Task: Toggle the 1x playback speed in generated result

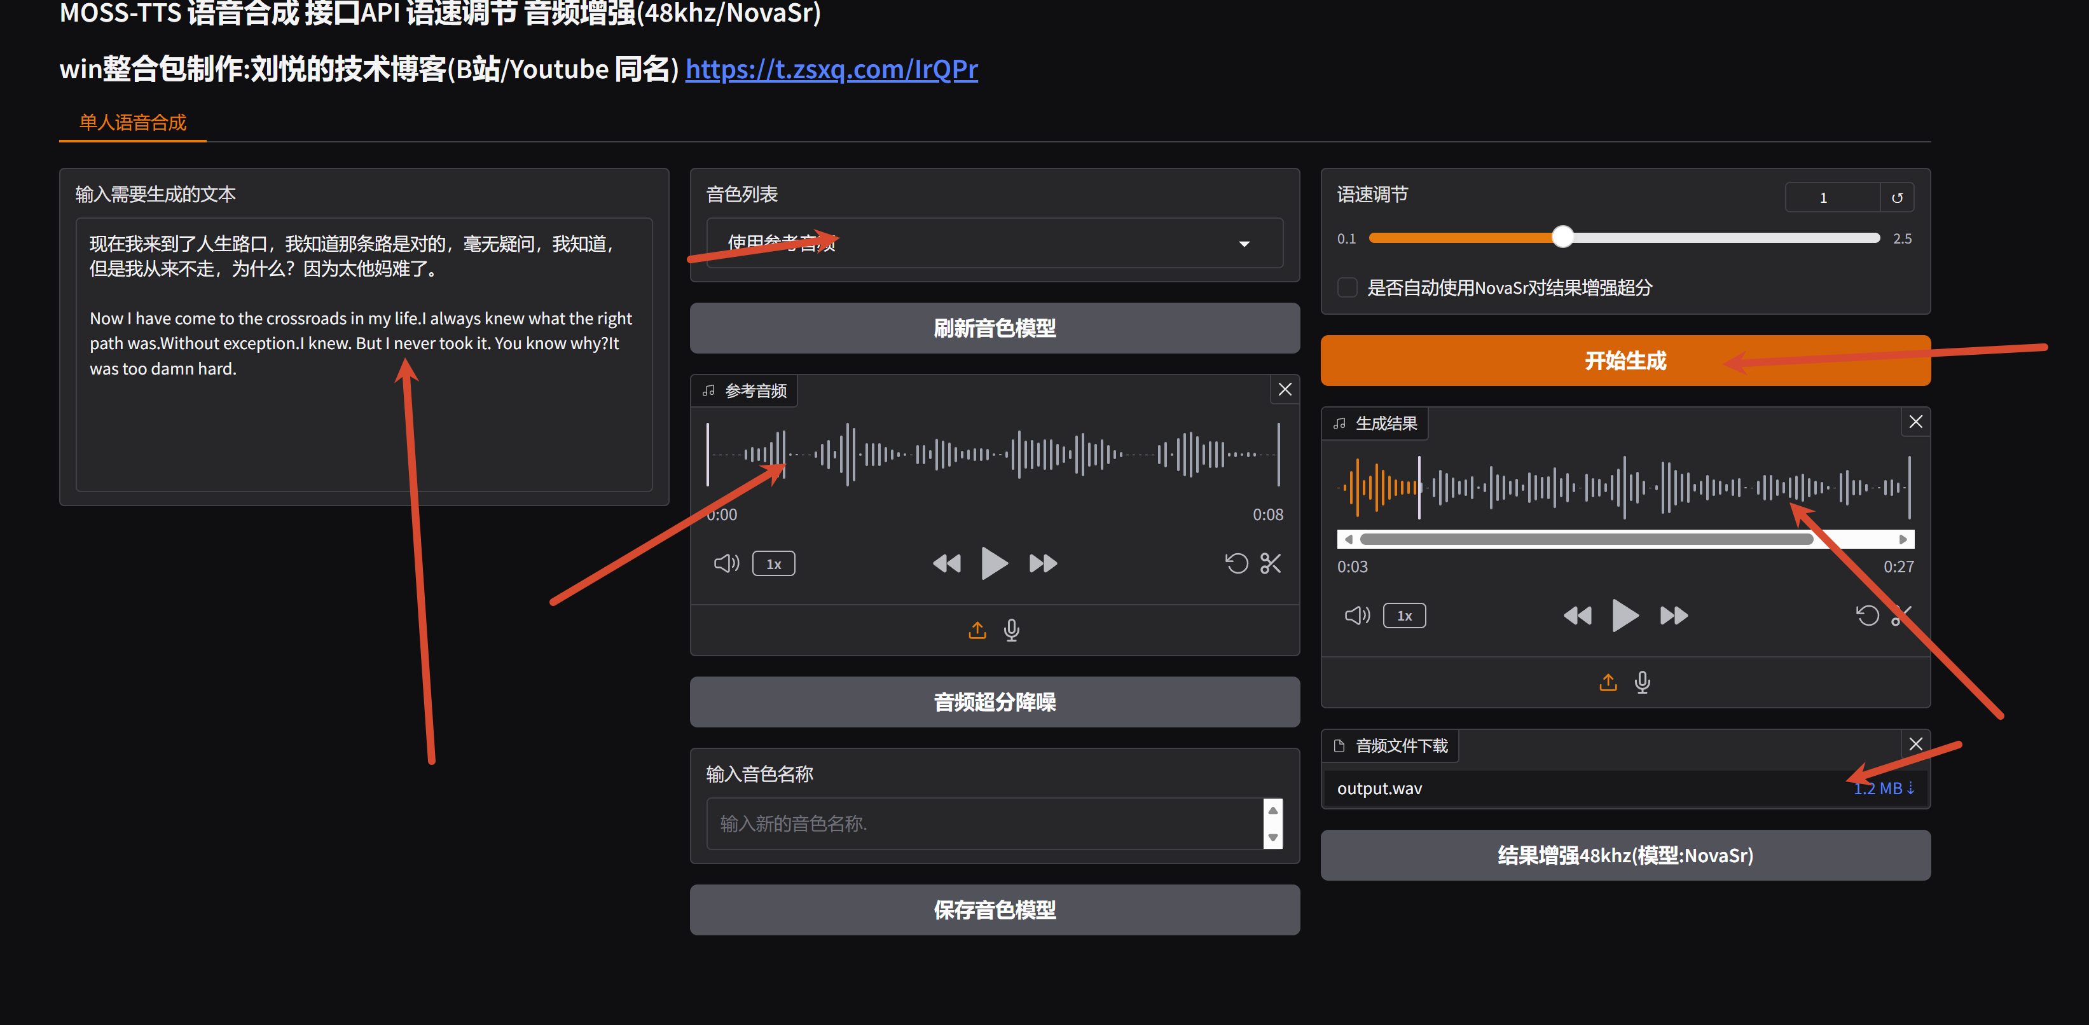Action: 1403,616
